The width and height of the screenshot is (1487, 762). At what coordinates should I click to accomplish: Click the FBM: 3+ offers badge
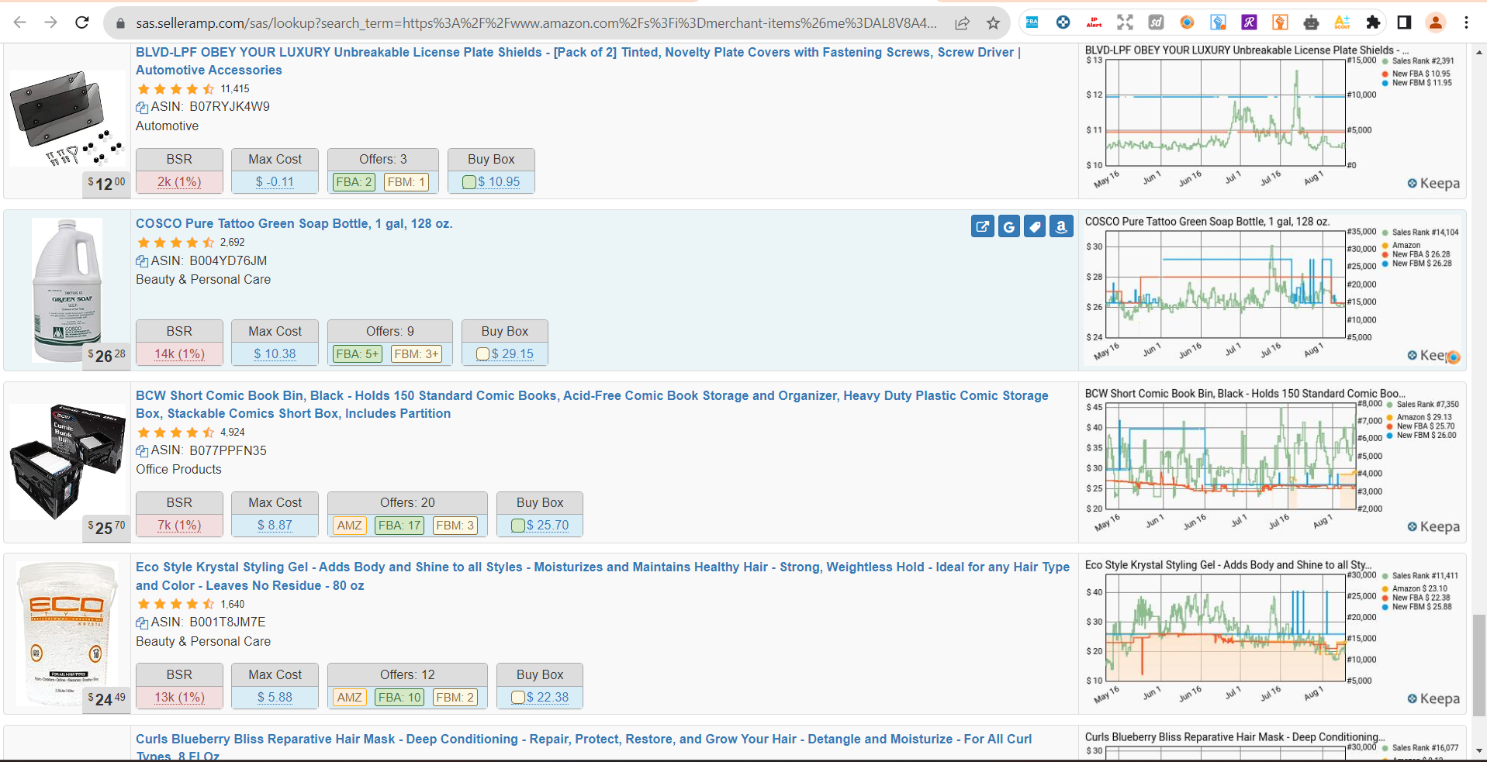click(x=417, y=354)
